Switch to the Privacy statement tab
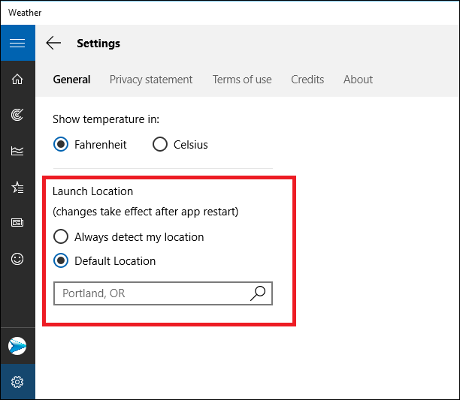 [x=151, y=80]
